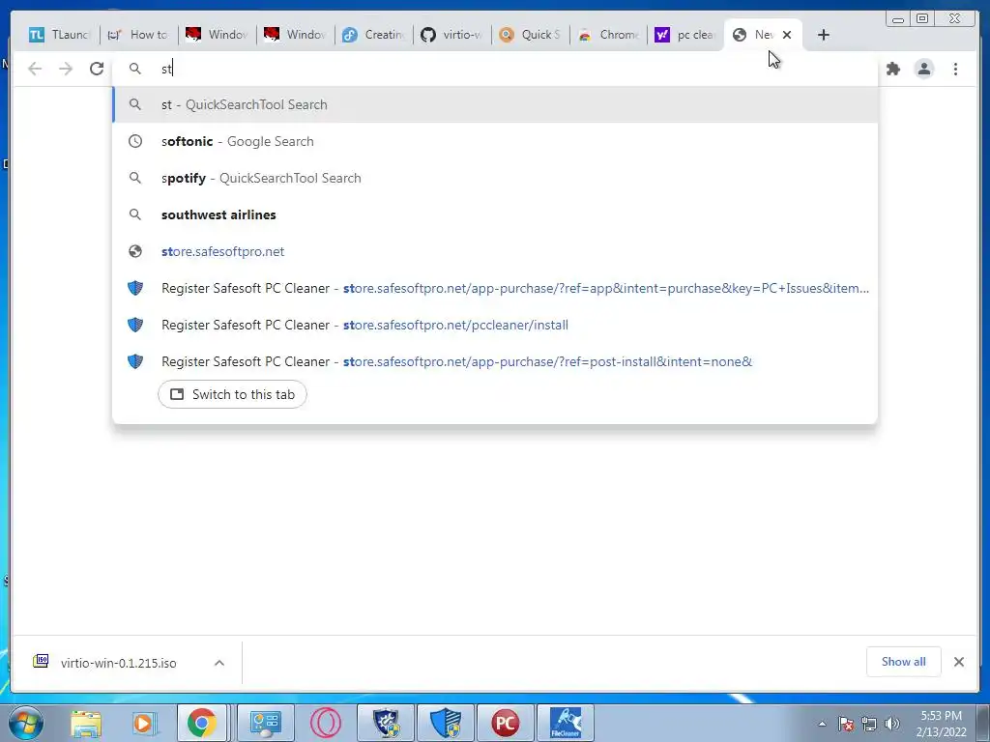Open Windows Explorer from taskbar
This screenshot has height=742, width=990.
(86, 723)
